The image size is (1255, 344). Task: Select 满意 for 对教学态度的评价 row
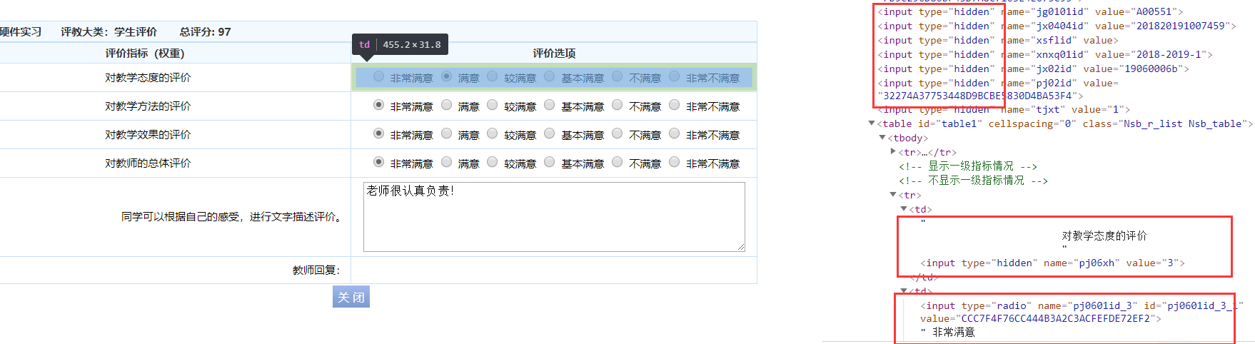[x=446, y=76]
